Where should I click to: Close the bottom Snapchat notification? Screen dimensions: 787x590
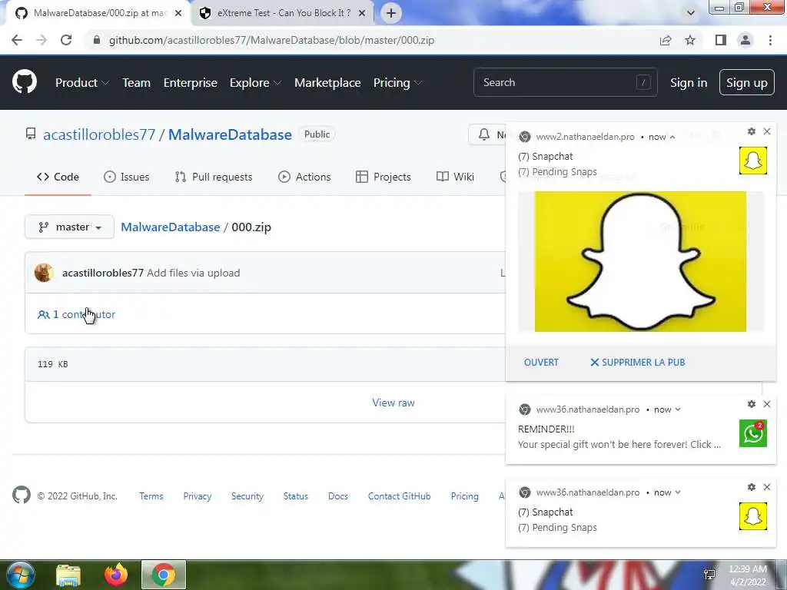(x=767, y=487)
